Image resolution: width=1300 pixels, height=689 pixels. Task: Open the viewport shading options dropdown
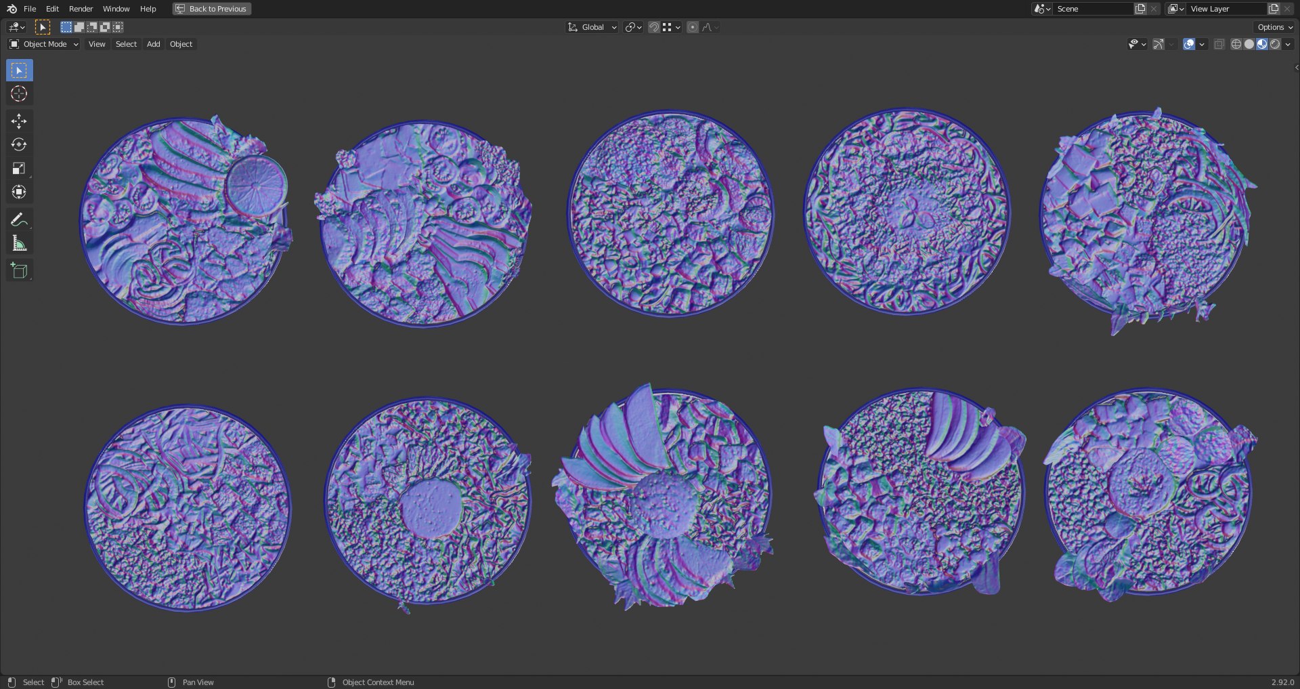(x=1288, y=44)
